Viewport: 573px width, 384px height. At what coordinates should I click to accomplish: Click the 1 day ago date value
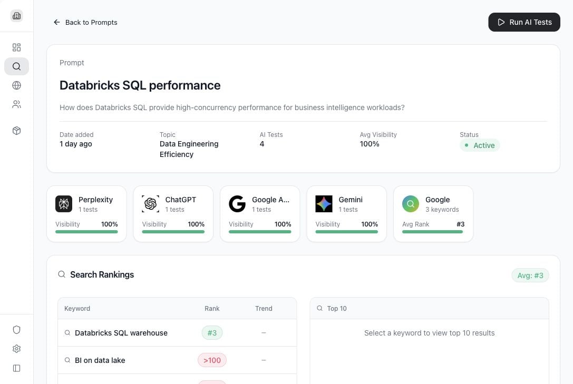[x=76, y=144]
